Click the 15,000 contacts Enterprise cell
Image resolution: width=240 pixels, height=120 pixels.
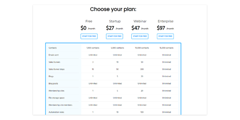point(166,48)
